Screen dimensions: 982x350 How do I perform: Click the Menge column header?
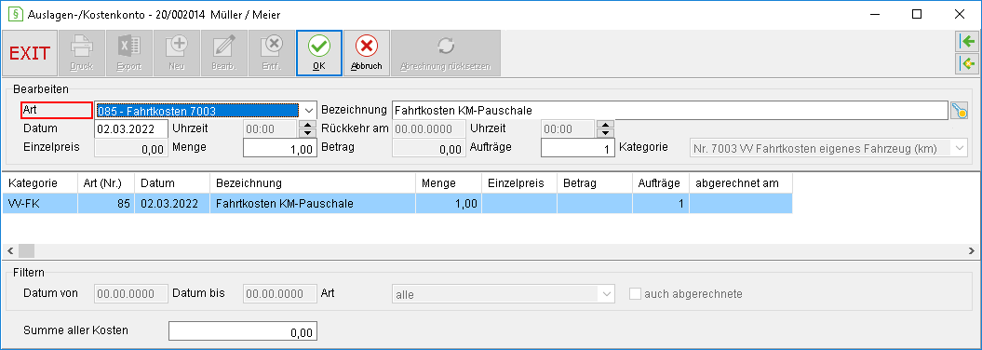pyautogui.click(x=448, y=183)
